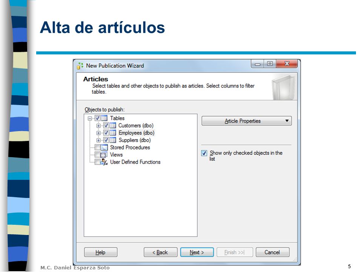362x272 pixels.
Task: Click the Views icon
Action: click(x=104, y=155)
